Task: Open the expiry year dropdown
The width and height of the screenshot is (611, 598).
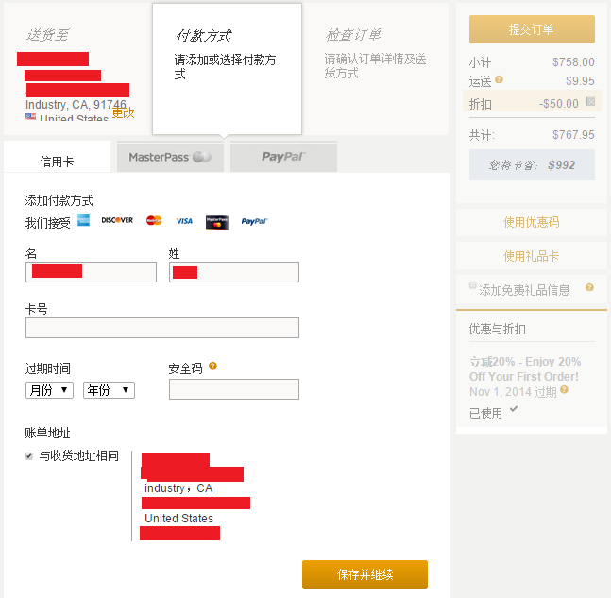Action: [109, 390]
